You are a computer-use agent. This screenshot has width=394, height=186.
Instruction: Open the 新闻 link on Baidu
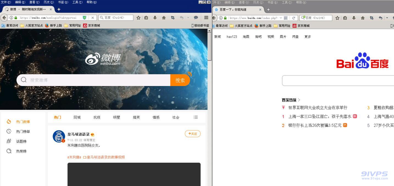click(x=218, y=37)
